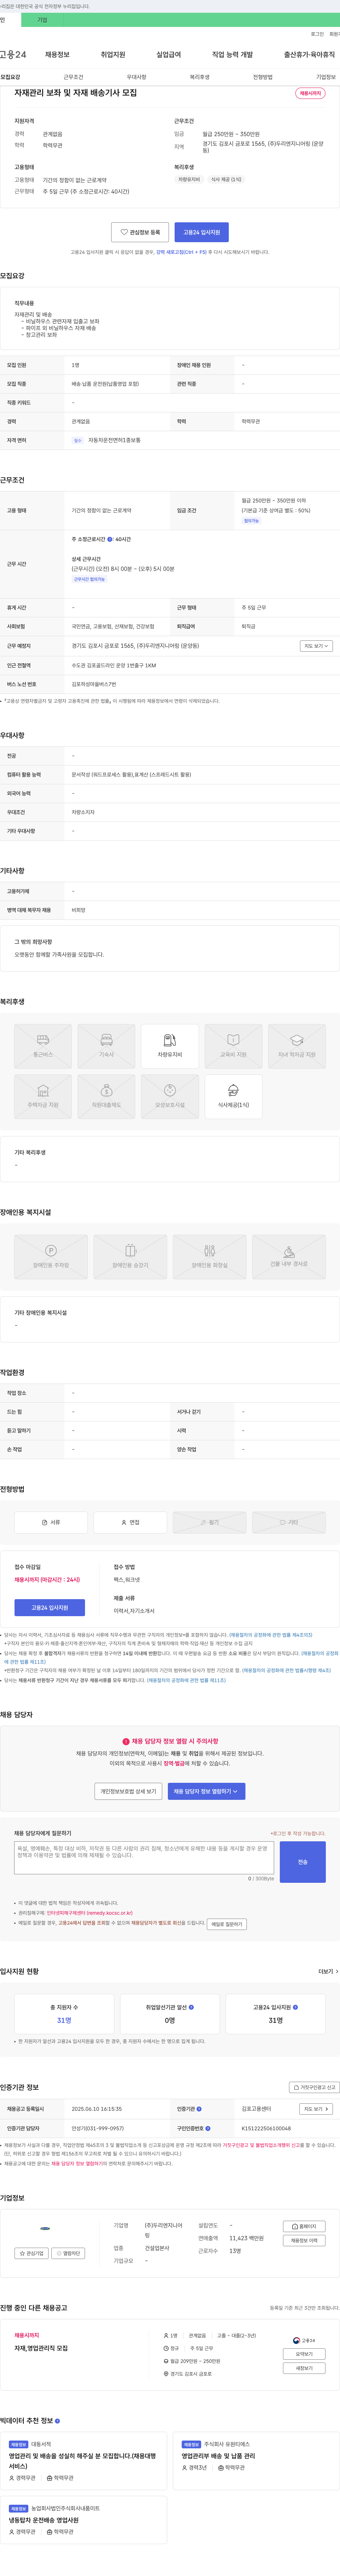The image size is (340, 2576).
Task: Open the 통근버스 welfare icon card
Action: [x=43, y=1046]
